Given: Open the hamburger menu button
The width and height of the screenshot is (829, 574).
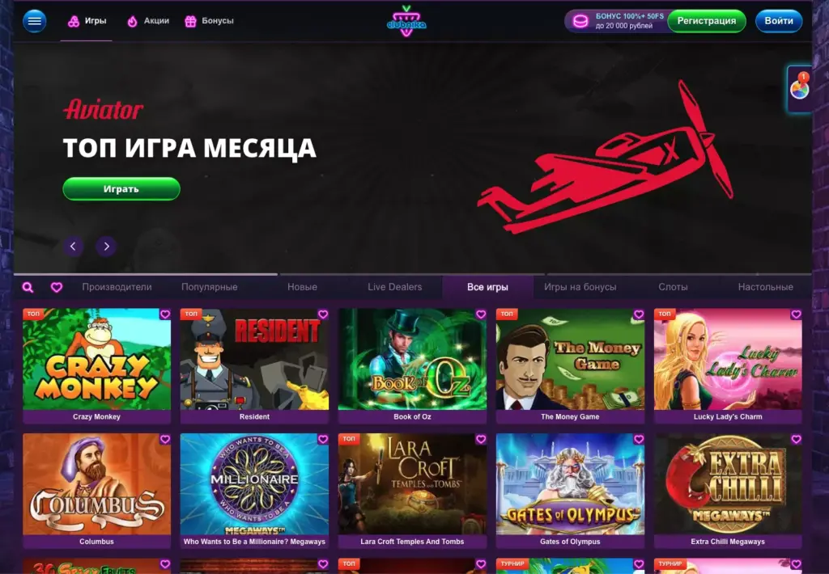Looking at the screenshot, I should 34,21.
